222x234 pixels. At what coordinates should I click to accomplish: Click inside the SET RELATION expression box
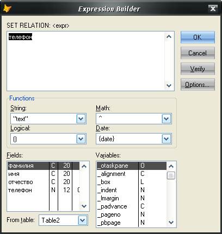point(85,61)
